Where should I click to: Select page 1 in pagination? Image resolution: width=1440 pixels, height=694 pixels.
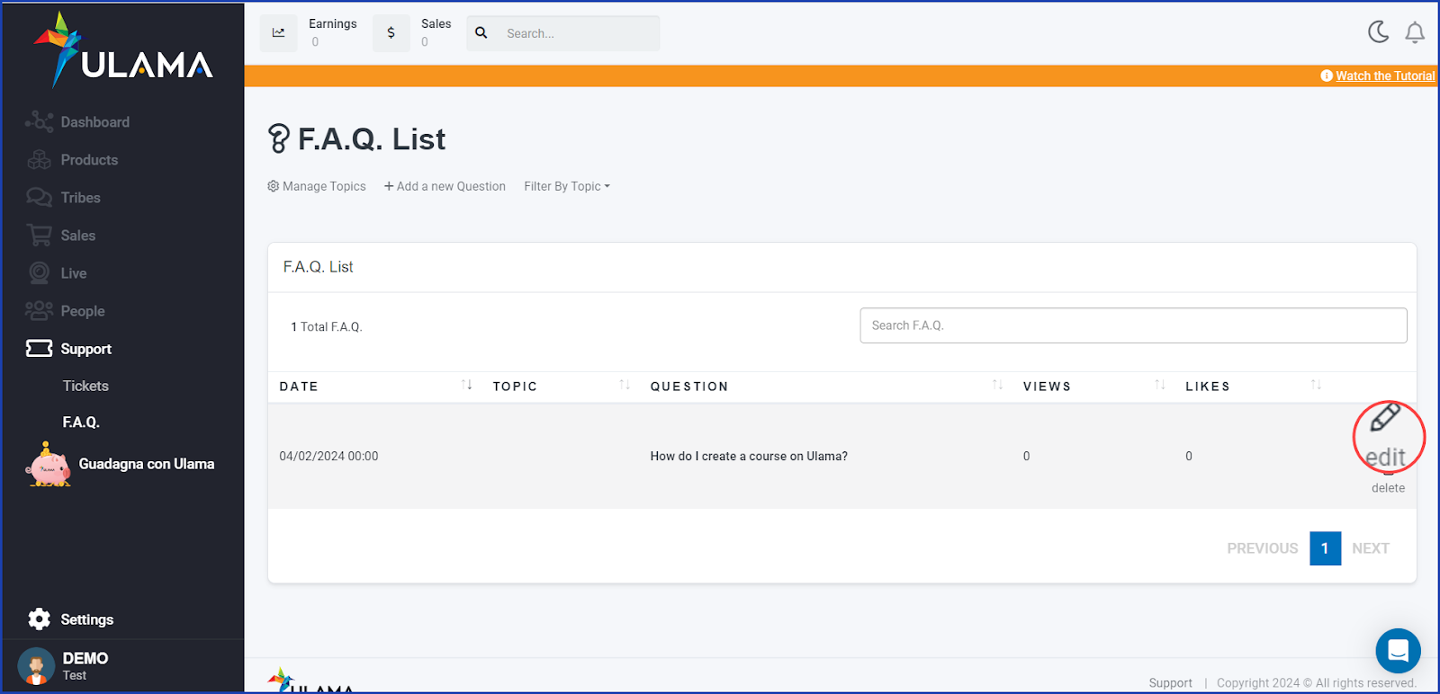[1325, 548]
